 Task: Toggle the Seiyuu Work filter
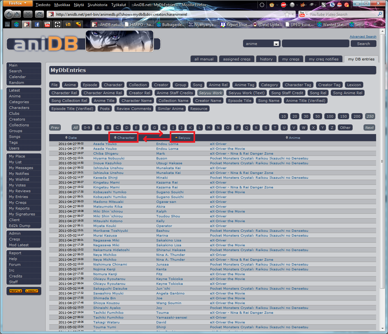tap(211, 93)
